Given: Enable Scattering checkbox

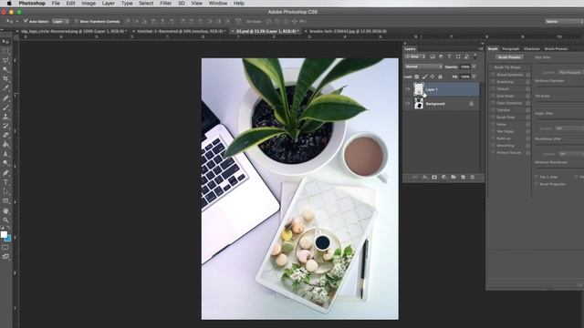Looking at the screenshot, I should coord(493,81).
